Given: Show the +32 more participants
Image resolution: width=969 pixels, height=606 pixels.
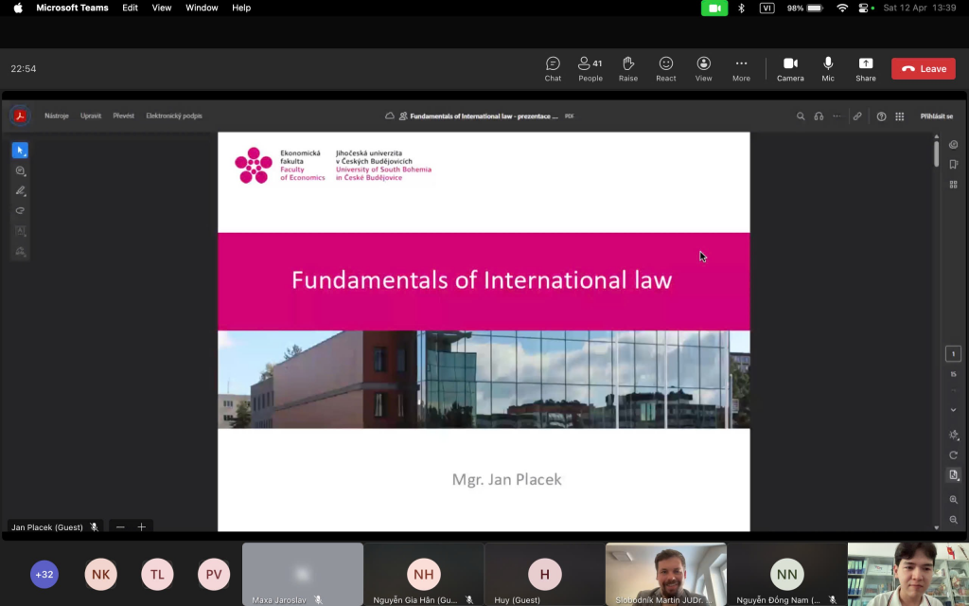Looking at the screenshot, I should pyautogui.click(x=44, y=575).
